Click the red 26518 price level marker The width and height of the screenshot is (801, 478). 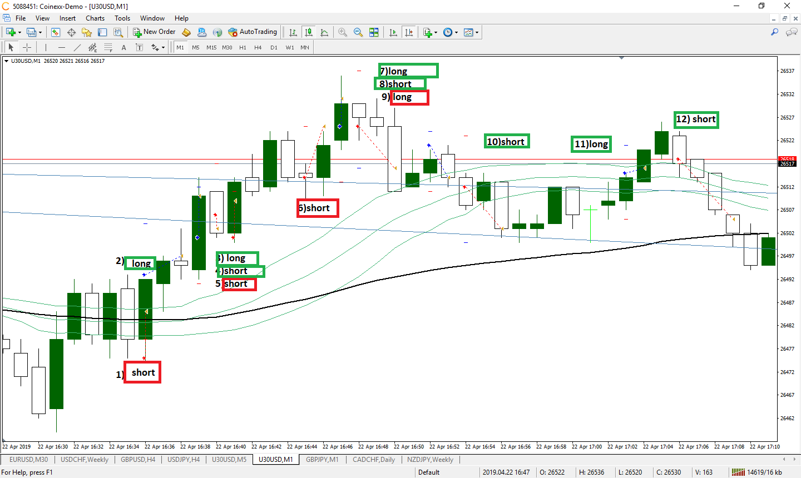pyautogui.click(x=787, y=160)
